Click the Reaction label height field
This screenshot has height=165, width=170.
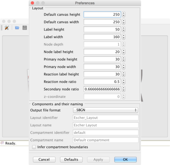[102, 74]
